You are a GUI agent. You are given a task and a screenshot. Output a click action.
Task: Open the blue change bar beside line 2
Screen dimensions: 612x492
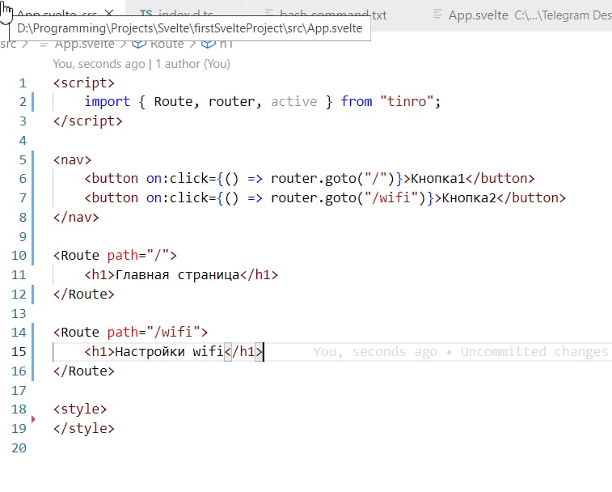click(x=33, y=102)
